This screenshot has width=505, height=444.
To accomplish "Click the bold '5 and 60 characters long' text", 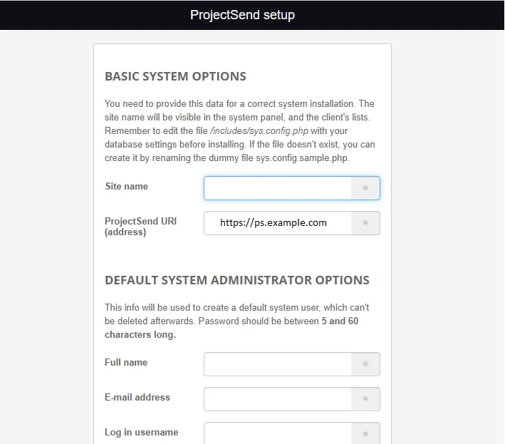I will [231, 328].
